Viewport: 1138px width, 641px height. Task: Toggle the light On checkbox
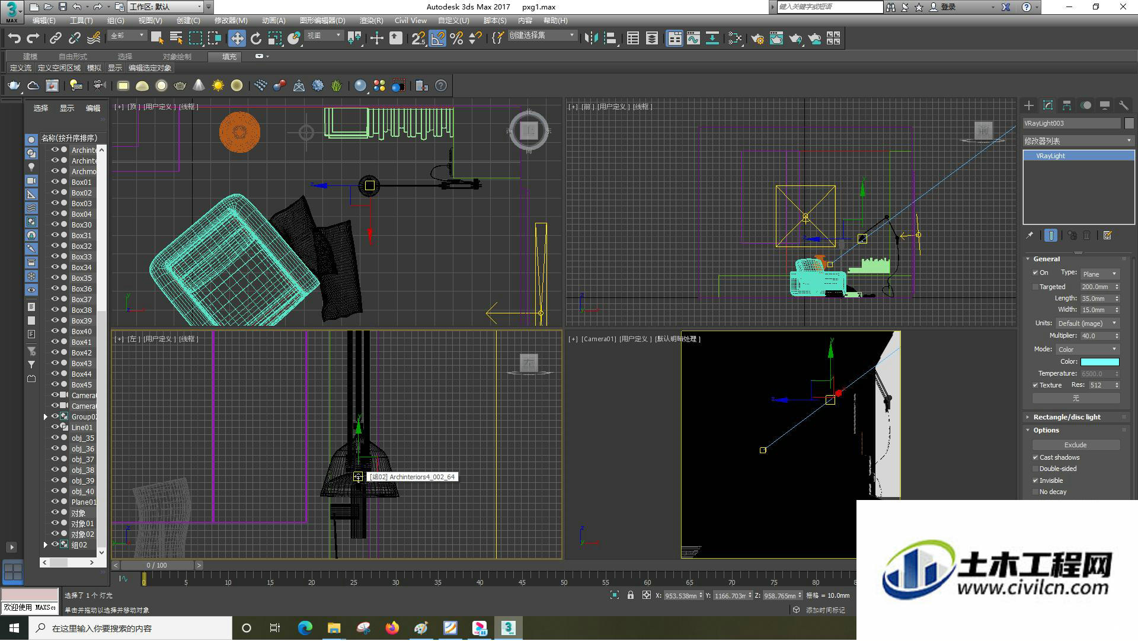[x=1035, y=273]
